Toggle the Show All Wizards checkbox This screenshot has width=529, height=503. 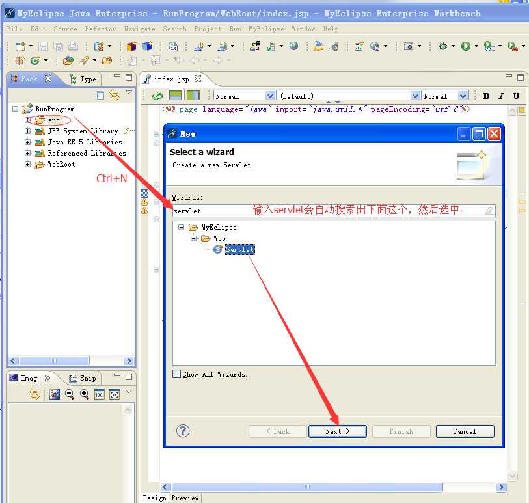pos(176,374)
